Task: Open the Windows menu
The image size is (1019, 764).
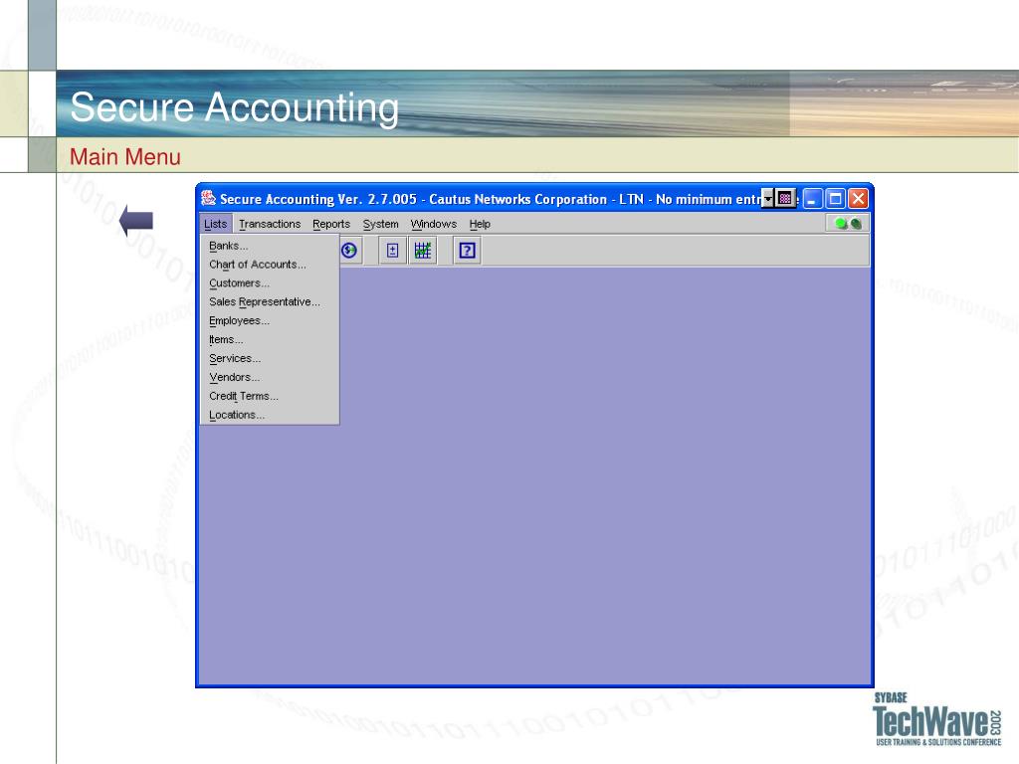Action: coord(434,224)
